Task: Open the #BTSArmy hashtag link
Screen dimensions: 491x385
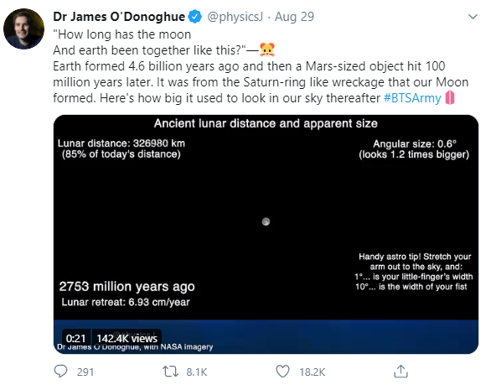Action: click(x=412, y=98)
